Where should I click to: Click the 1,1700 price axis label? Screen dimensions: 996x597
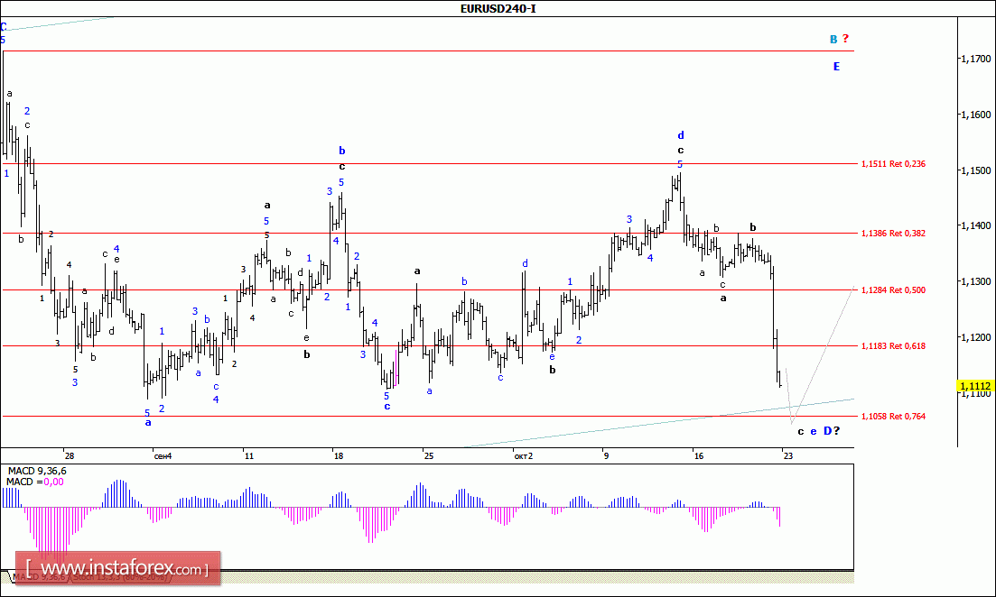click(x=975, y=59)
